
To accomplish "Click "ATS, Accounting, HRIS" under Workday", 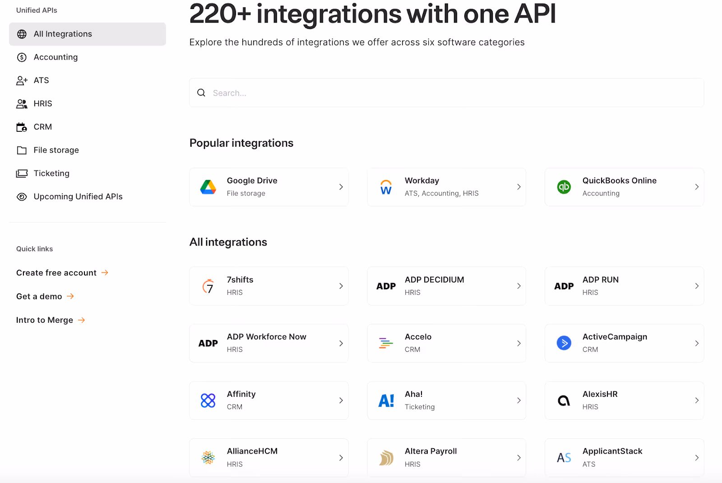I will pos(442,193).
